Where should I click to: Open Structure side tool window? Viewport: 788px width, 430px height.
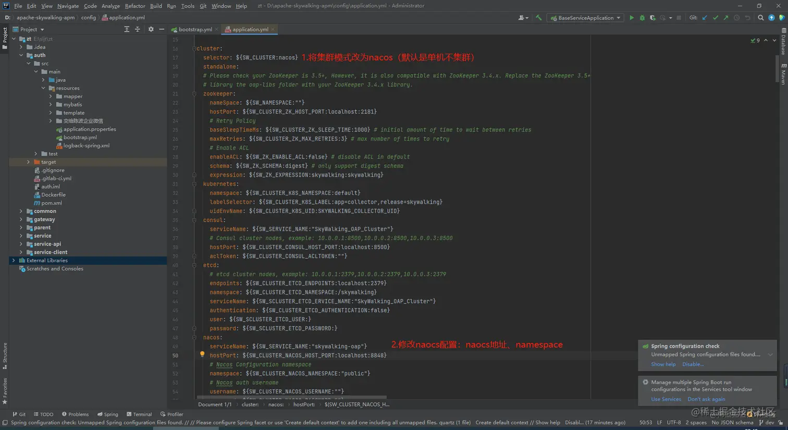[5, 355]
